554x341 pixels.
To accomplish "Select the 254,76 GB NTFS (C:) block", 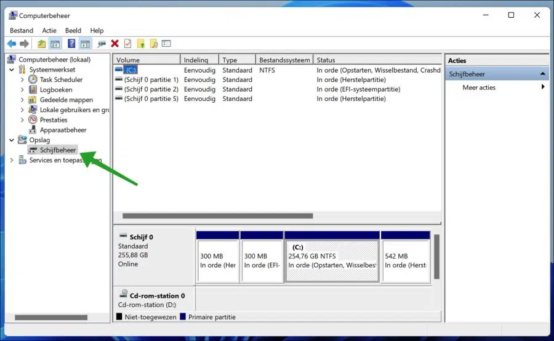I will click(332, 257).
